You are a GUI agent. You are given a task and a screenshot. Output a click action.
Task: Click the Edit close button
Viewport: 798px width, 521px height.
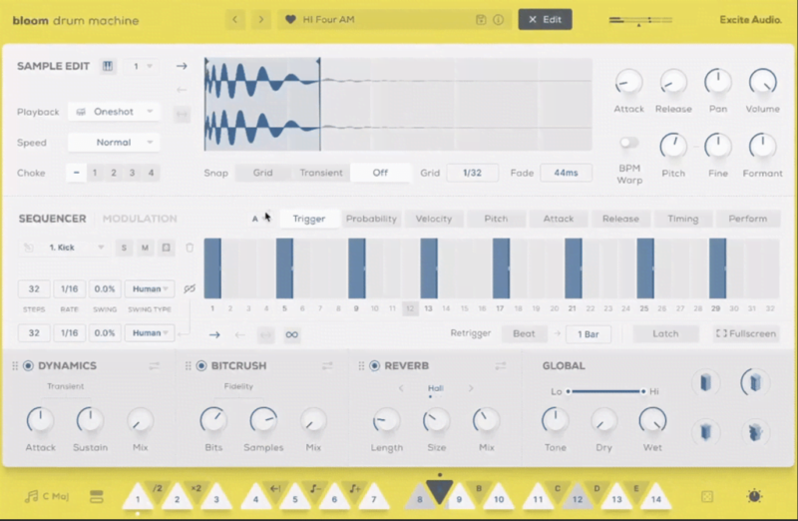[x=545, y=20]
